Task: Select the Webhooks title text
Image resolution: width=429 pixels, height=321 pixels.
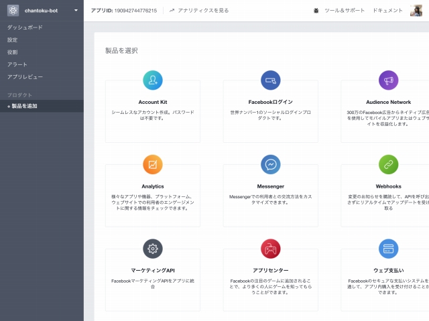Action: (x=389, y=186)
